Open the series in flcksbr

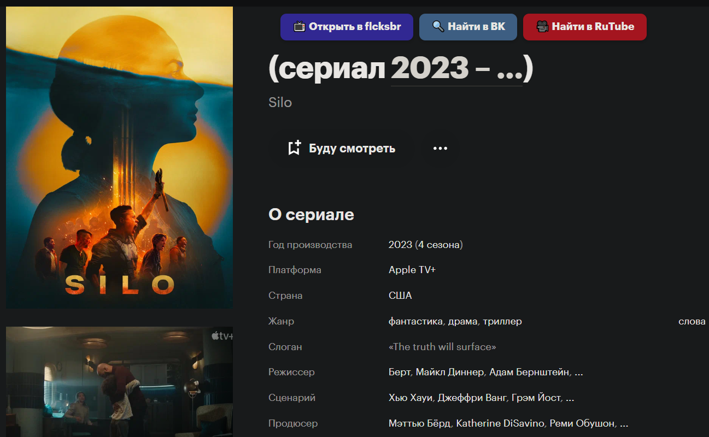tap(347, 27)
